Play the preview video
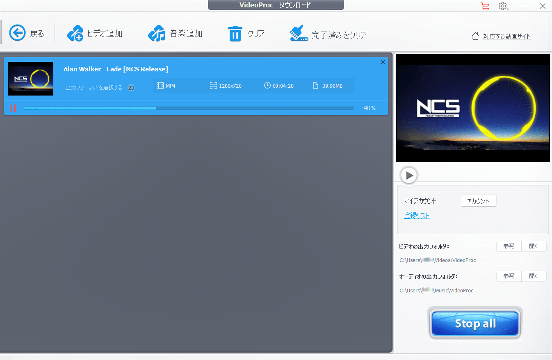Screen dimensions: 552x360 click(409, 175)
